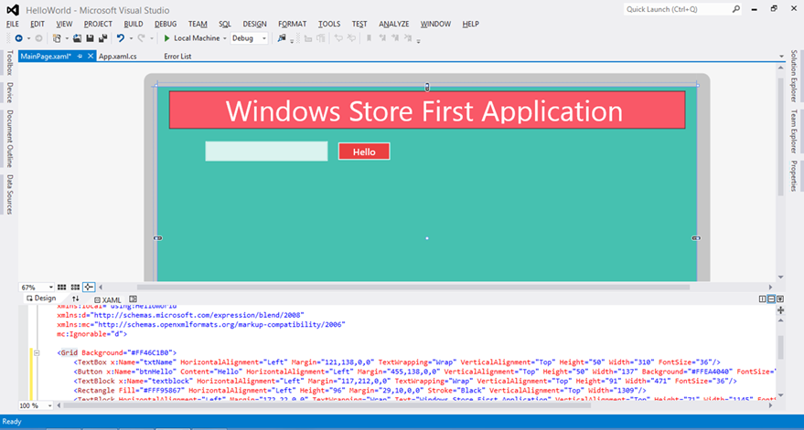The image size is (804, 430).
Task: Collapse the Grid element in XAML editor
Action: pyautogui.click(x=37, y=352)
